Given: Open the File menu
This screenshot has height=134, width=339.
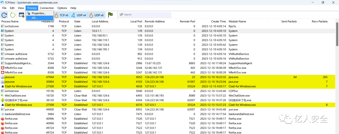Looking at the screenshot, I should 4,8.
